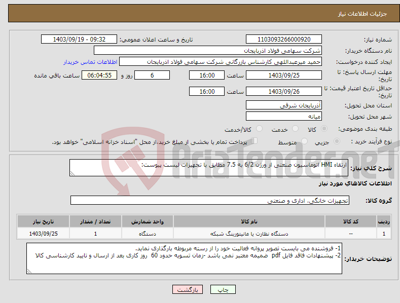Click the delivery province field آذربایجان شرقی
This screenshot has height=303, width=400.
pyautogui.click(x=284, y=105)
